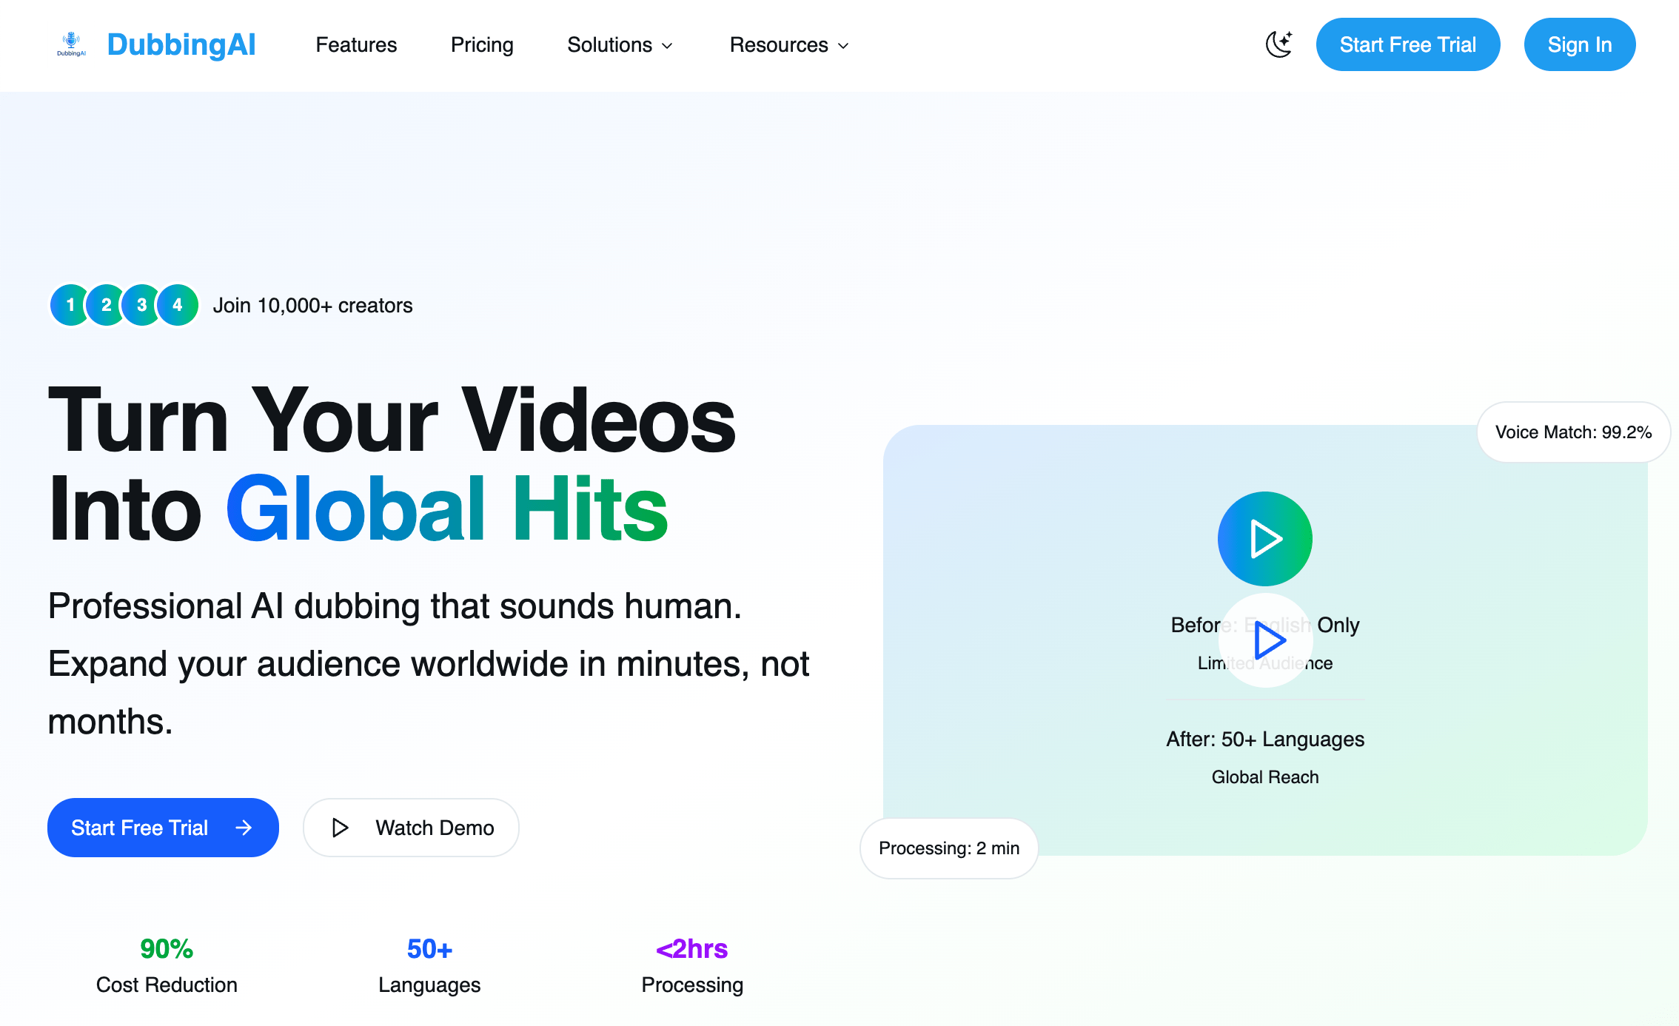The height and width of the screenshot is (1026, 1679).
Task: Open the Features page
Action: tap(356, 45)
